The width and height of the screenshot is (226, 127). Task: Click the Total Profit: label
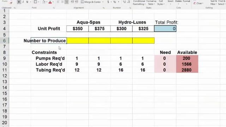(x=167, y=23)
